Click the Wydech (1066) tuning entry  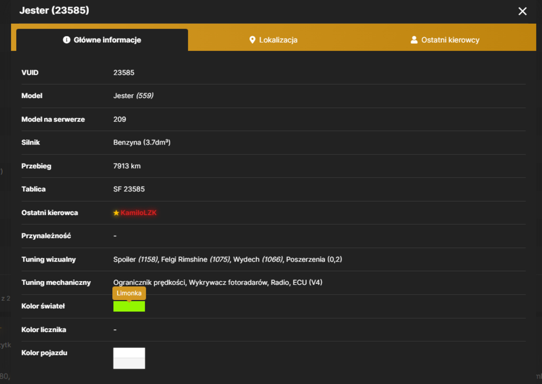pos(258,259)
